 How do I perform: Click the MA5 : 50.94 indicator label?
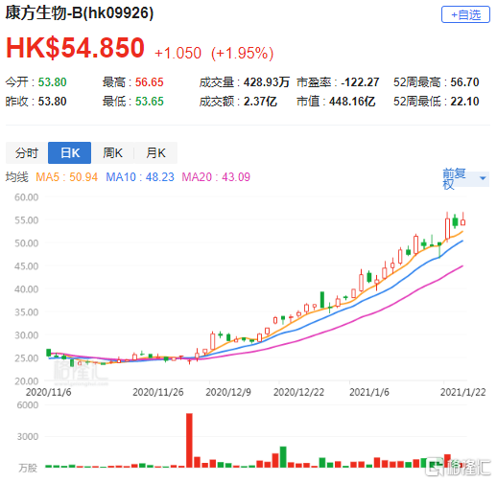click(x=67, y=177)
